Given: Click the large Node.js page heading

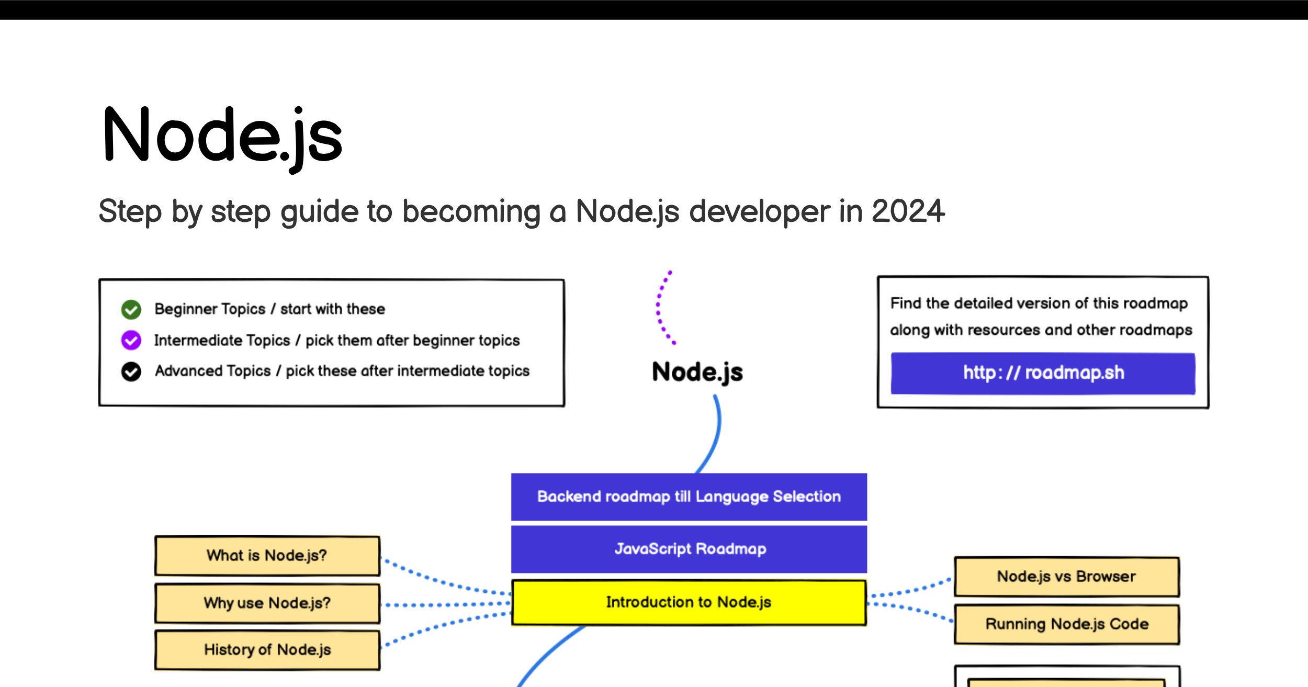Looking at the screenshot, I should pos(223,137).
